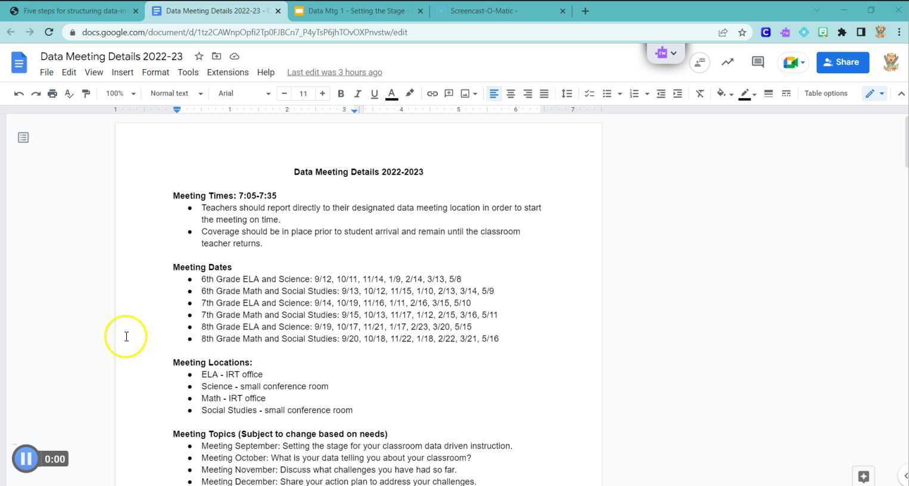
Task: Open the document outline icon
Action: (x=23, y=137)
